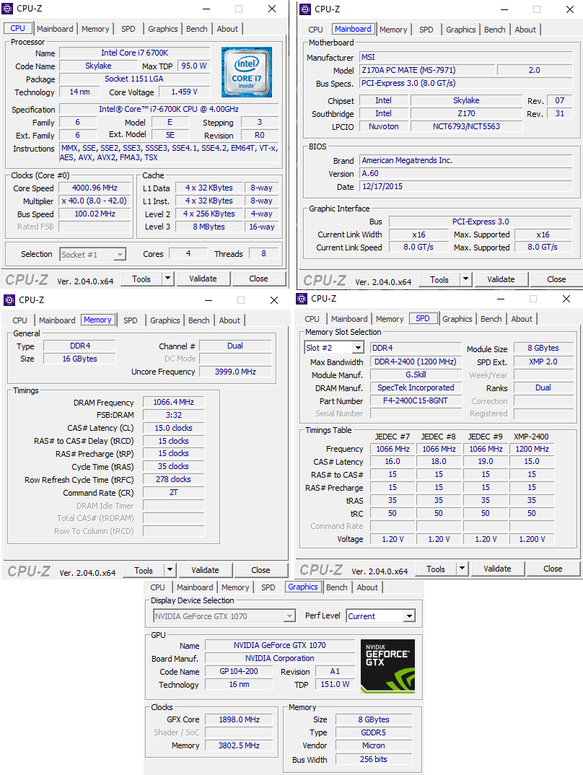Viewport: 583px width, 775px height.
Task: Click the LPCIO chip NCT6793/NCT5563
Action: click(x=466, y=126)
